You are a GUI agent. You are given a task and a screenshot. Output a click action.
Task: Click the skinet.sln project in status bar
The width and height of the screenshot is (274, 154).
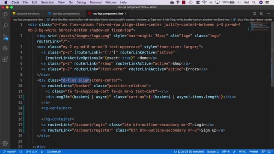click(54, 151)
